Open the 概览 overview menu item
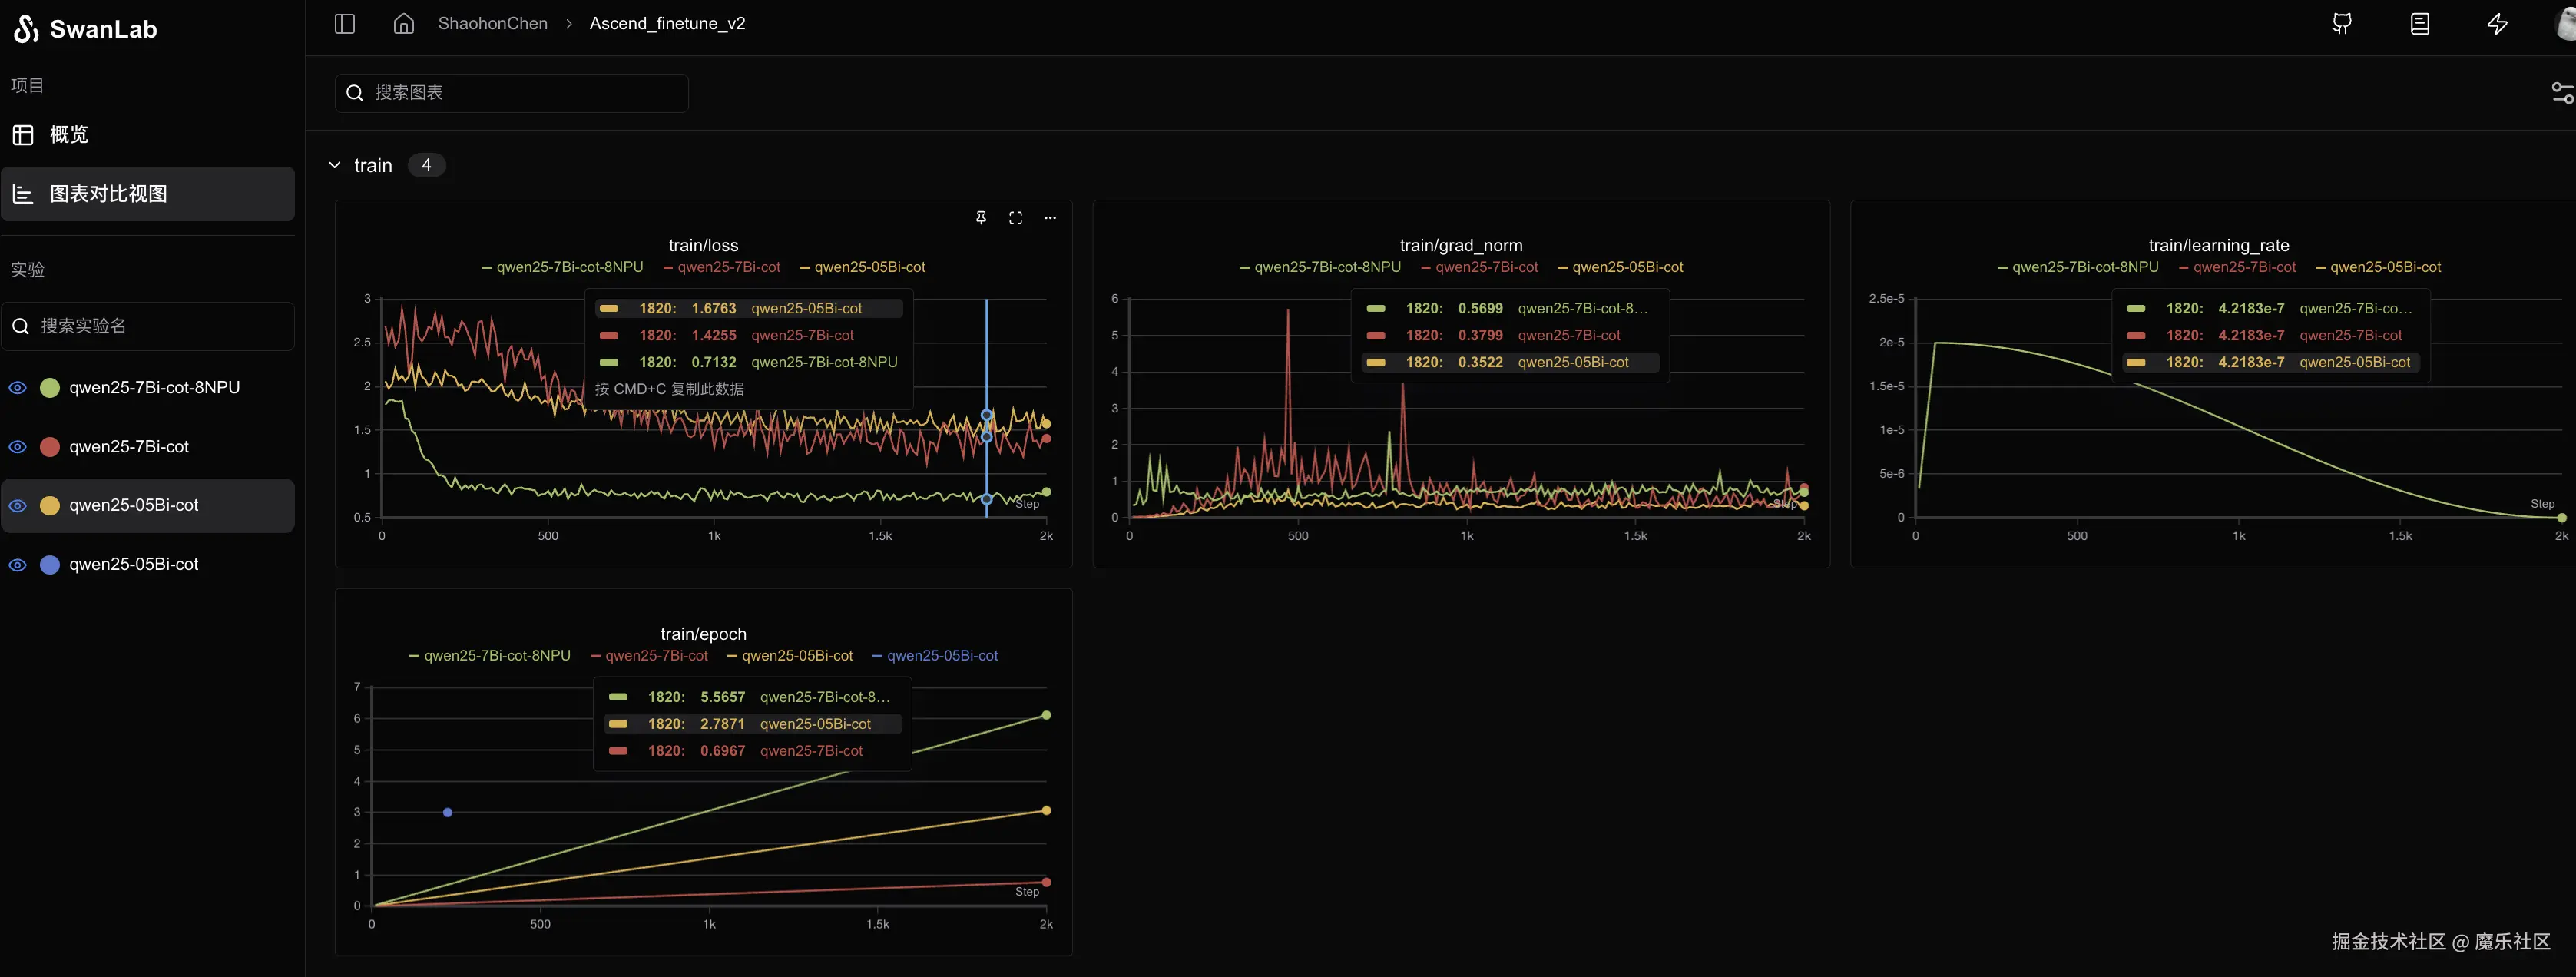The height and width of the screenshot is (977, 2576). point(69,134)
